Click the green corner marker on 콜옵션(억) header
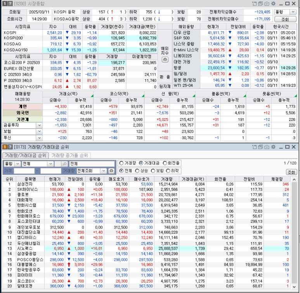The height and width of the screenshot is (293, 300). (x=245, y=96)
